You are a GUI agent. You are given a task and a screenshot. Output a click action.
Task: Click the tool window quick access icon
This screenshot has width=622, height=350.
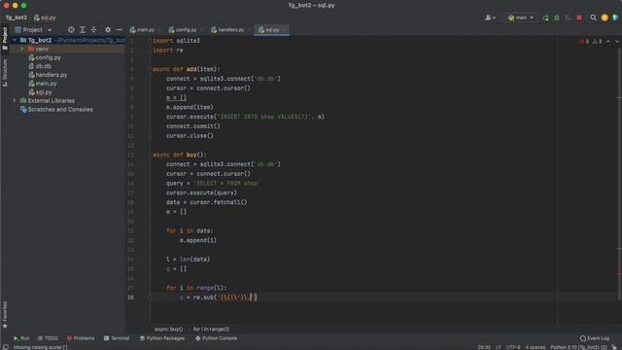[5, 347]
